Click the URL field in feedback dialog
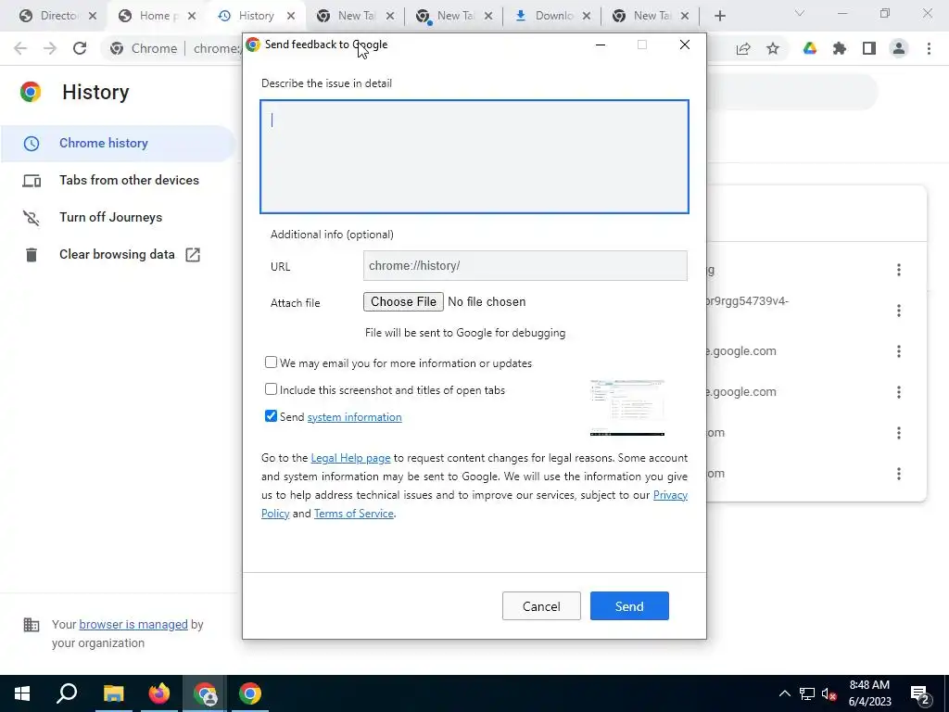This screenshot has width=949, height=712. (x=525, y=266)
